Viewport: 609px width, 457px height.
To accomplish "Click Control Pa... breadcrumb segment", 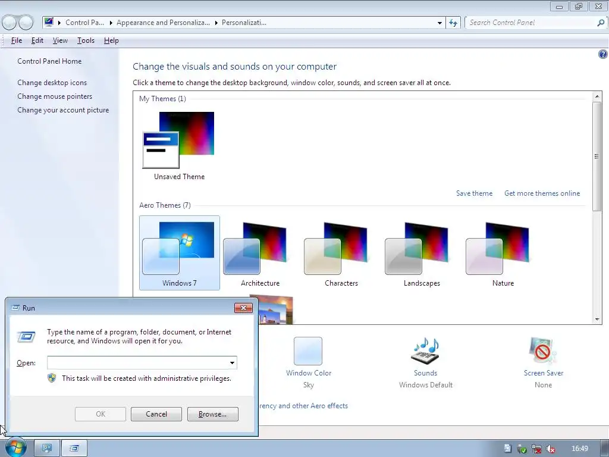I will click(x=84, y=23).
